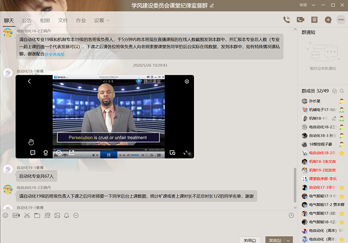Select member 孙长星
Image resolution: width=348 pixels, height=243 pixels.
coord(323,101)
